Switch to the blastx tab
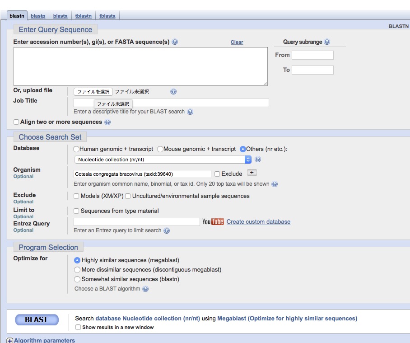 coord(61,16)
